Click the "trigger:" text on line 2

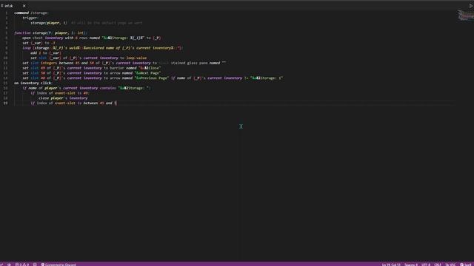tap(30, 18)
